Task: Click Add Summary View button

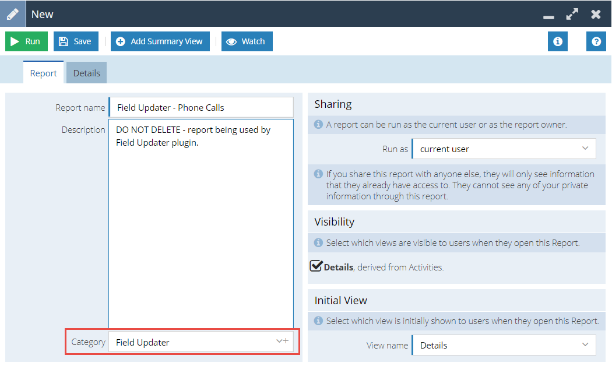Action: (160, 41)
